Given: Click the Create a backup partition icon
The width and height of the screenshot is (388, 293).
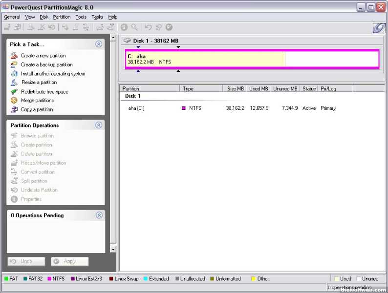Looking at the screenshot, I should coord(14,64).
